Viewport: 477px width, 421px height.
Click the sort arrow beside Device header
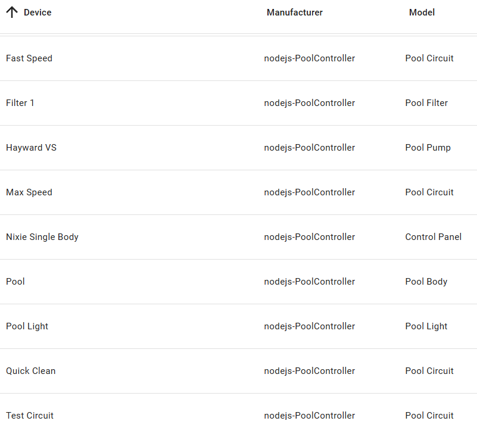(x=12, y=13)
